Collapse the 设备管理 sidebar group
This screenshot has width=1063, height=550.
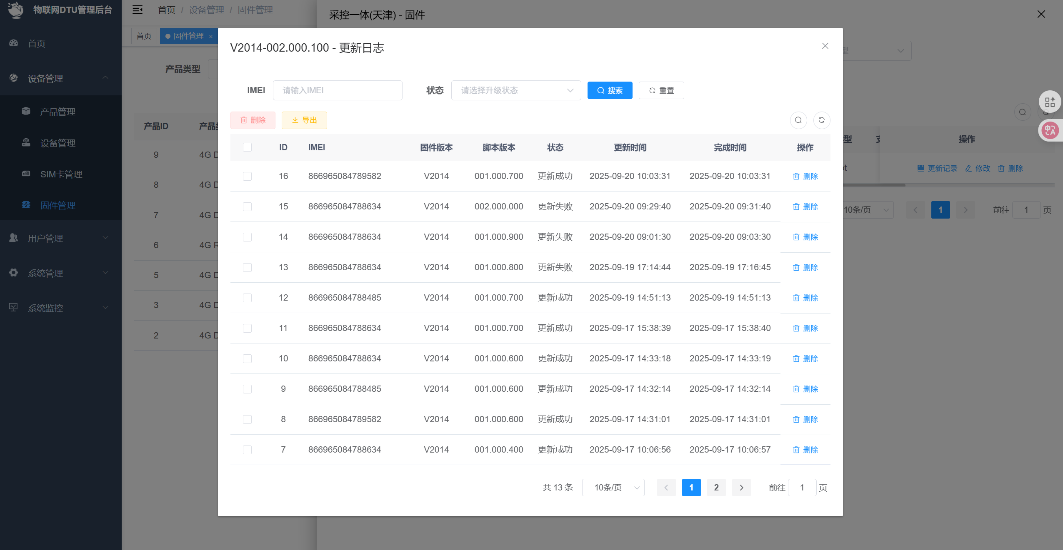click(x=61, y=78)
